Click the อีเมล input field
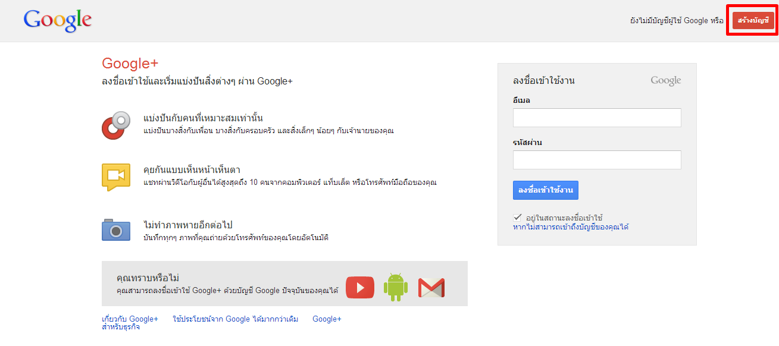779x346 pixels. coord(597,118)
